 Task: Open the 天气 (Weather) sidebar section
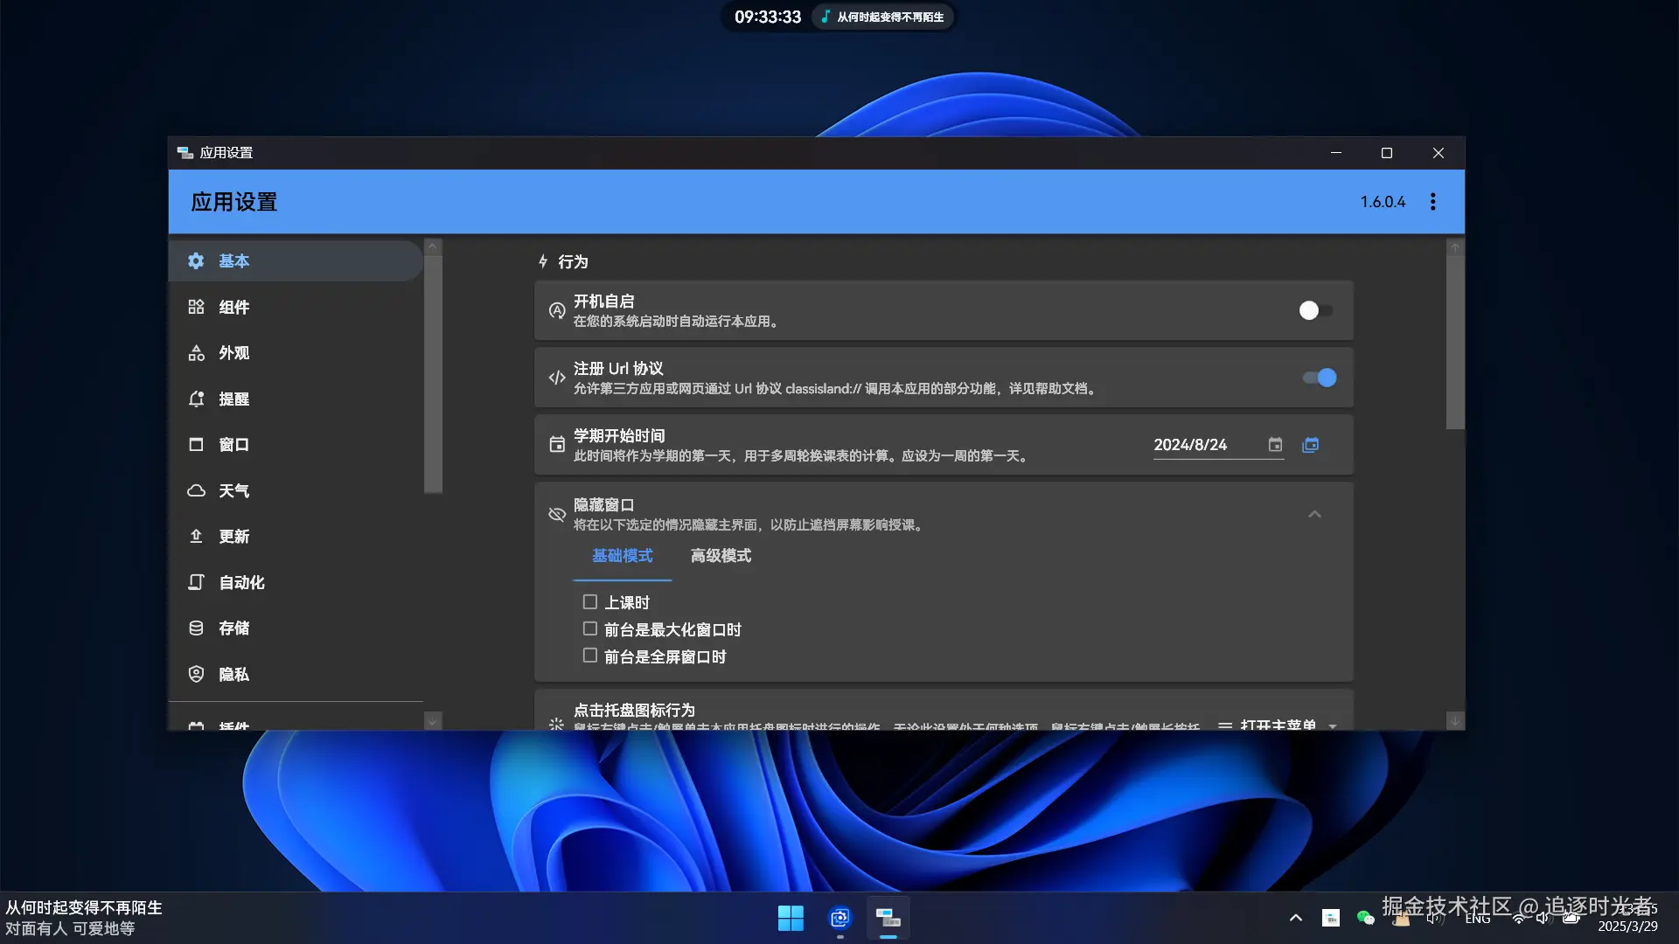pyautogui.click(x=233, y=490)
